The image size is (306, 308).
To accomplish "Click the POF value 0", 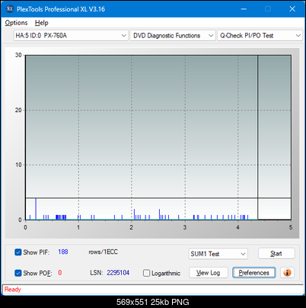I will coord(60,273).
